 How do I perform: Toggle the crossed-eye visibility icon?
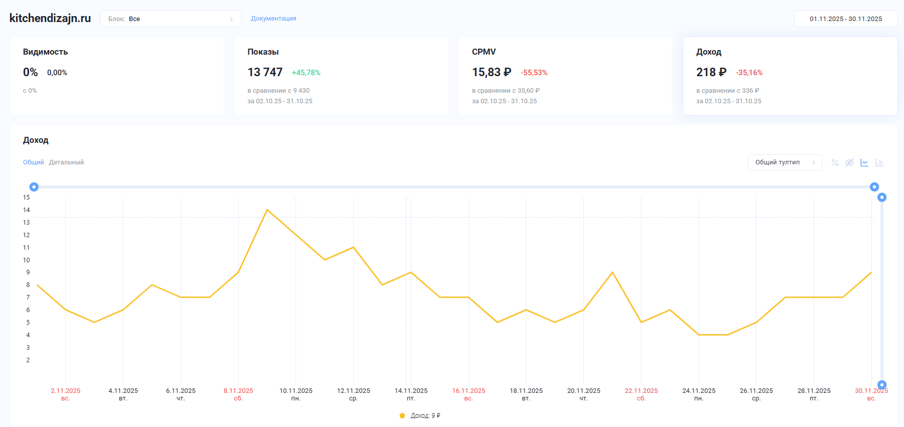[x=849, y=162]
